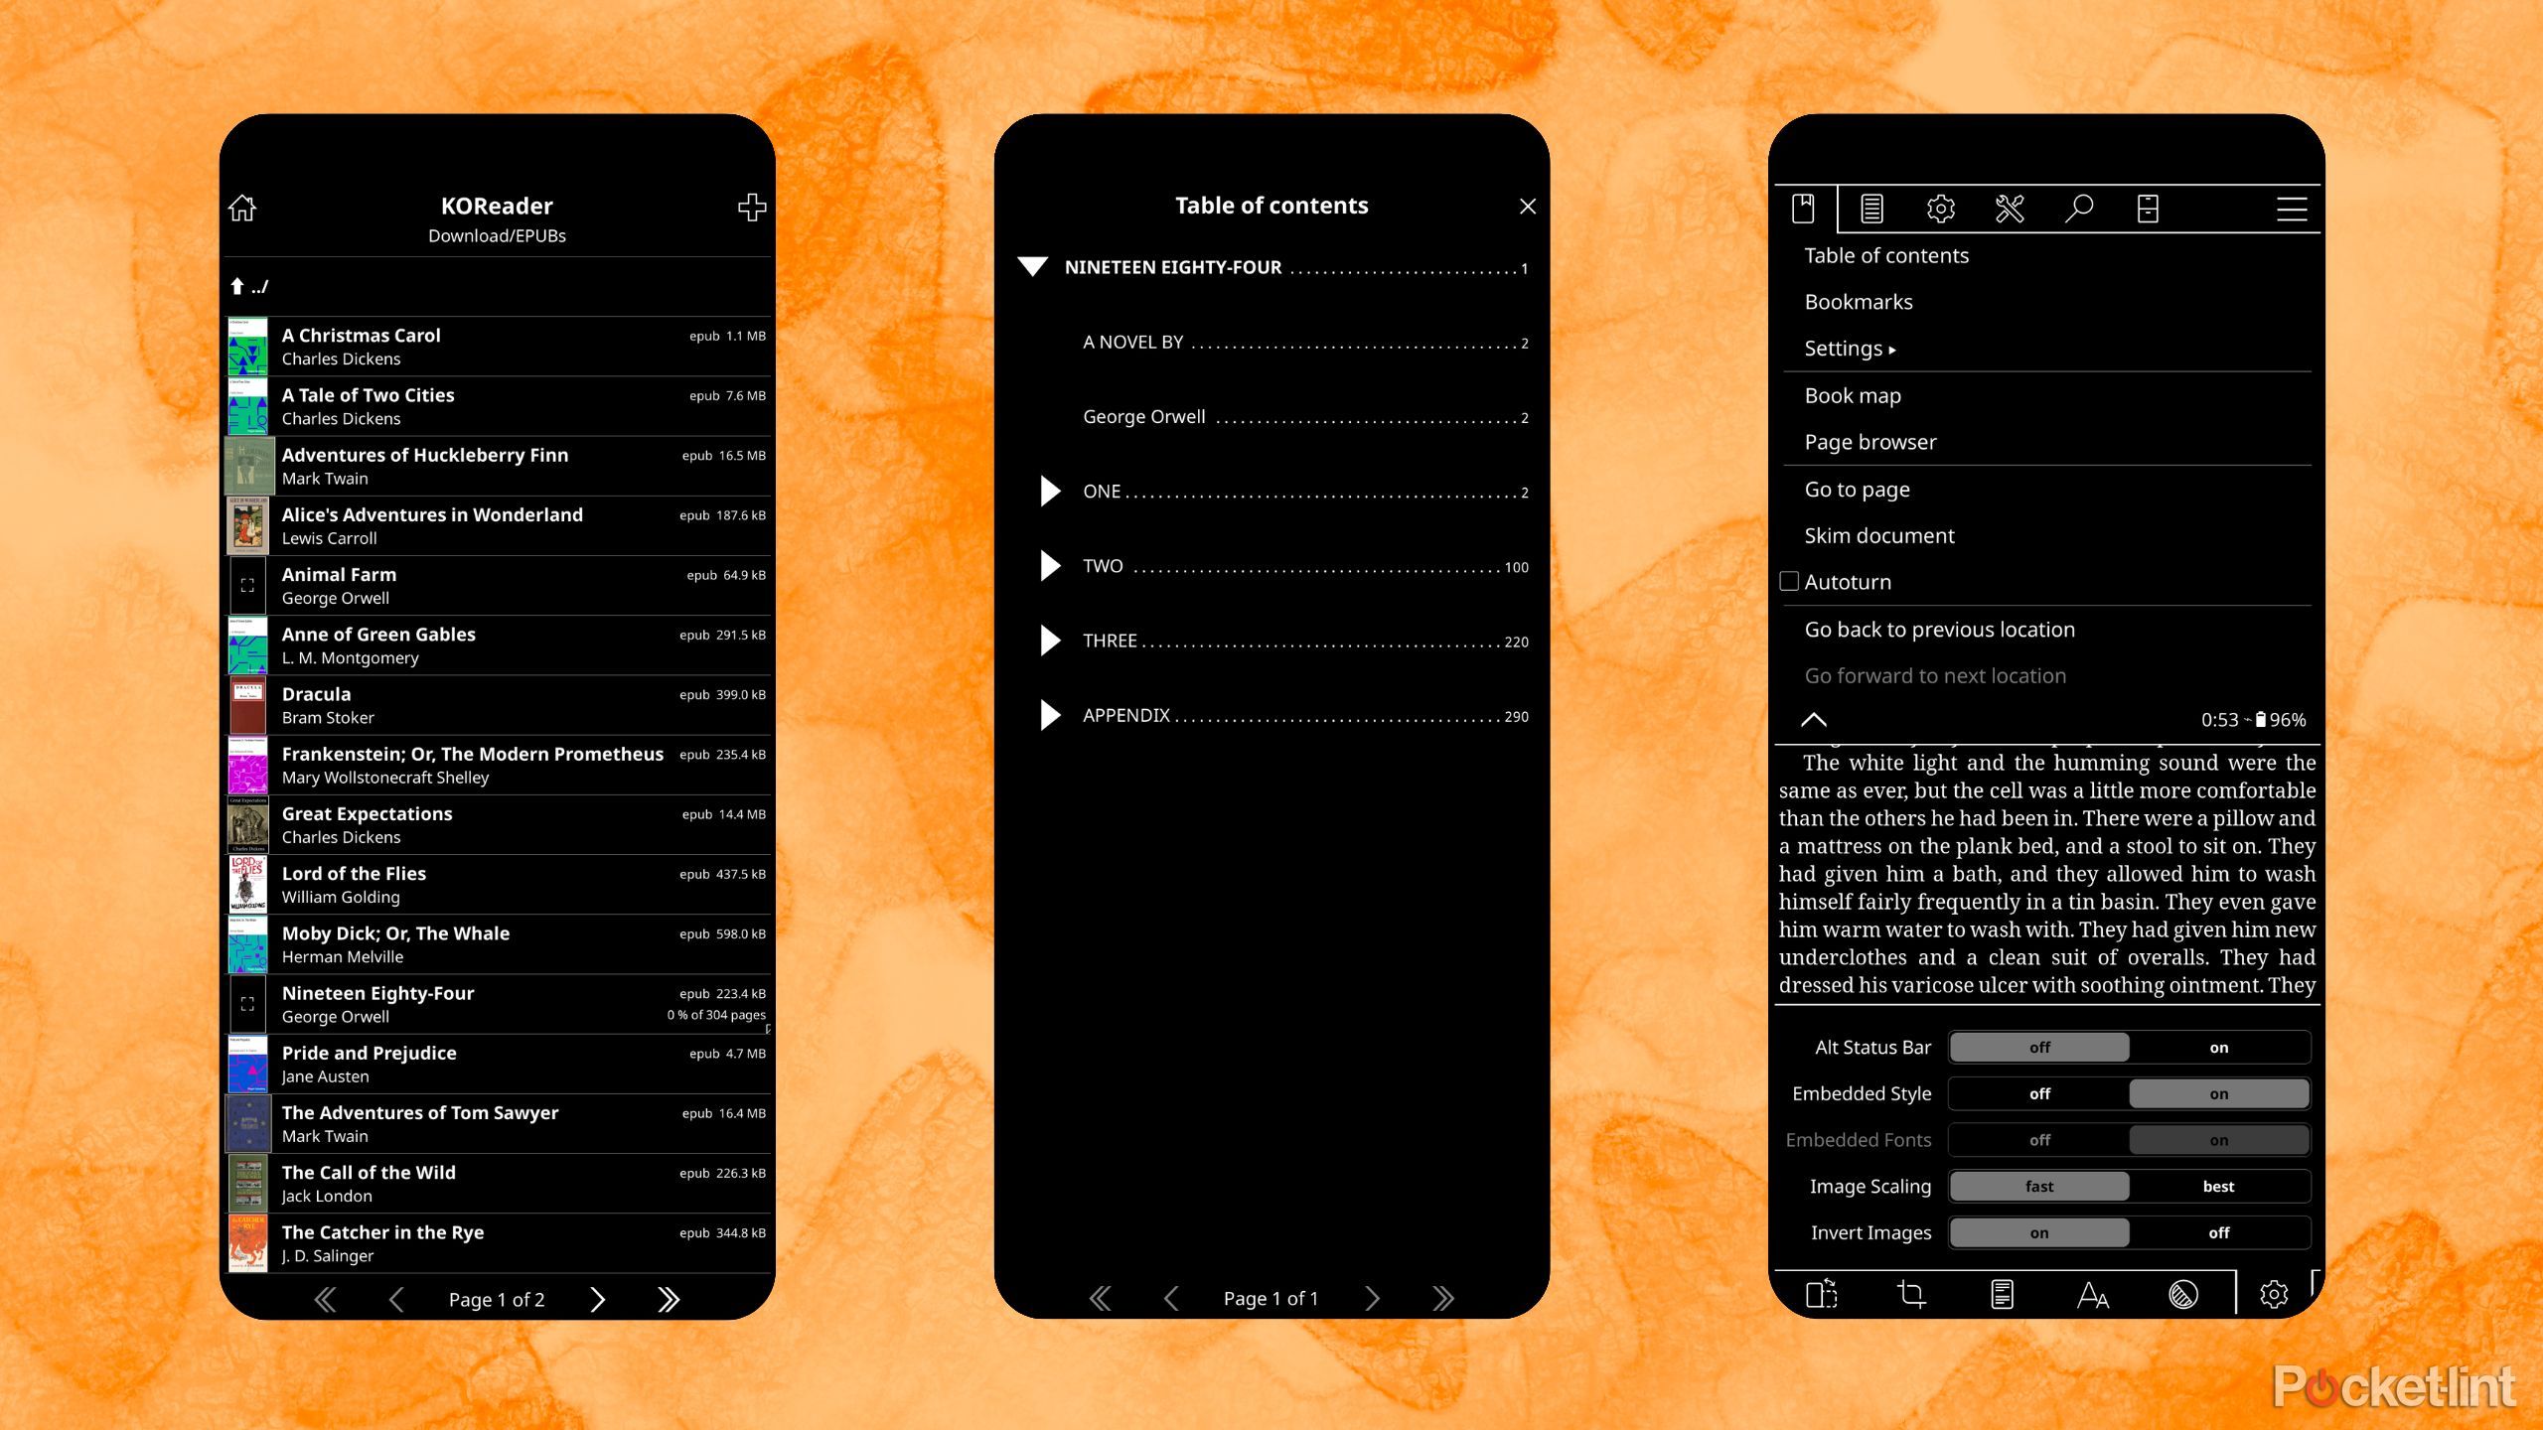Screen dimensions: 2543x1430
Task: Click the settings gear icon in toolbar
Action: [x=1940, y=208]
